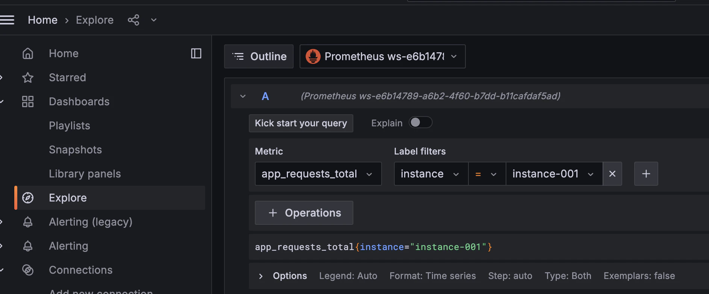
Task: Click the Operations add button
Action: pyautogui.click(x=304, y=213)
